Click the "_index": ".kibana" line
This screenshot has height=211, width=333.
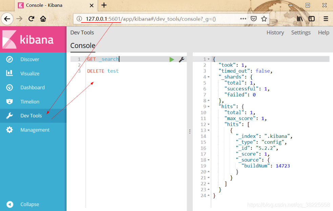point(264,136)
